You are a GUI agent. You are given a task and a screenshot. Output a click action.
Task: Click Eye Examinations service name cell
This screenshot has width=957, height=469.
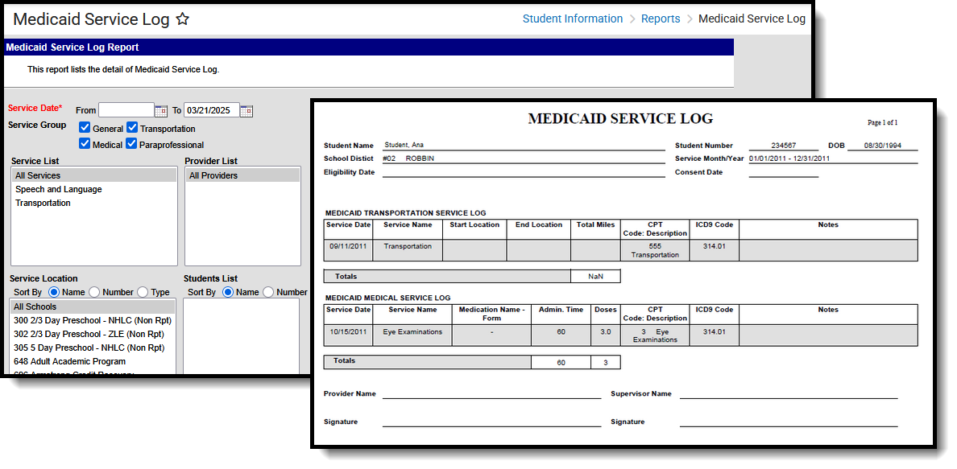click(x=412, y=335)
